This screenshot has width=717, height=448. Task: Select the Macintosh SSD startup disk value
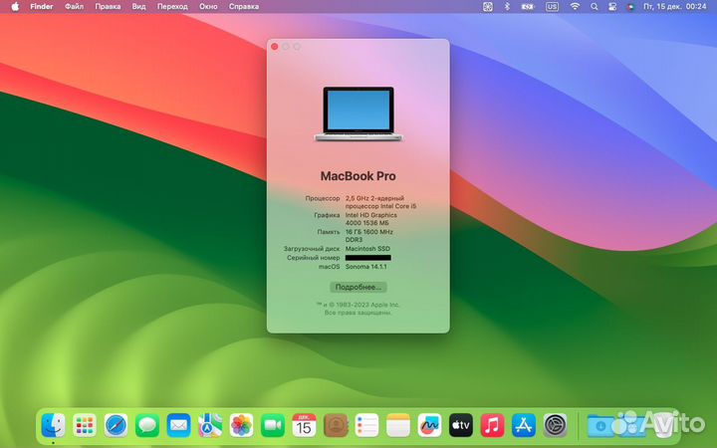pyautogui.click(x=367, y=249)
